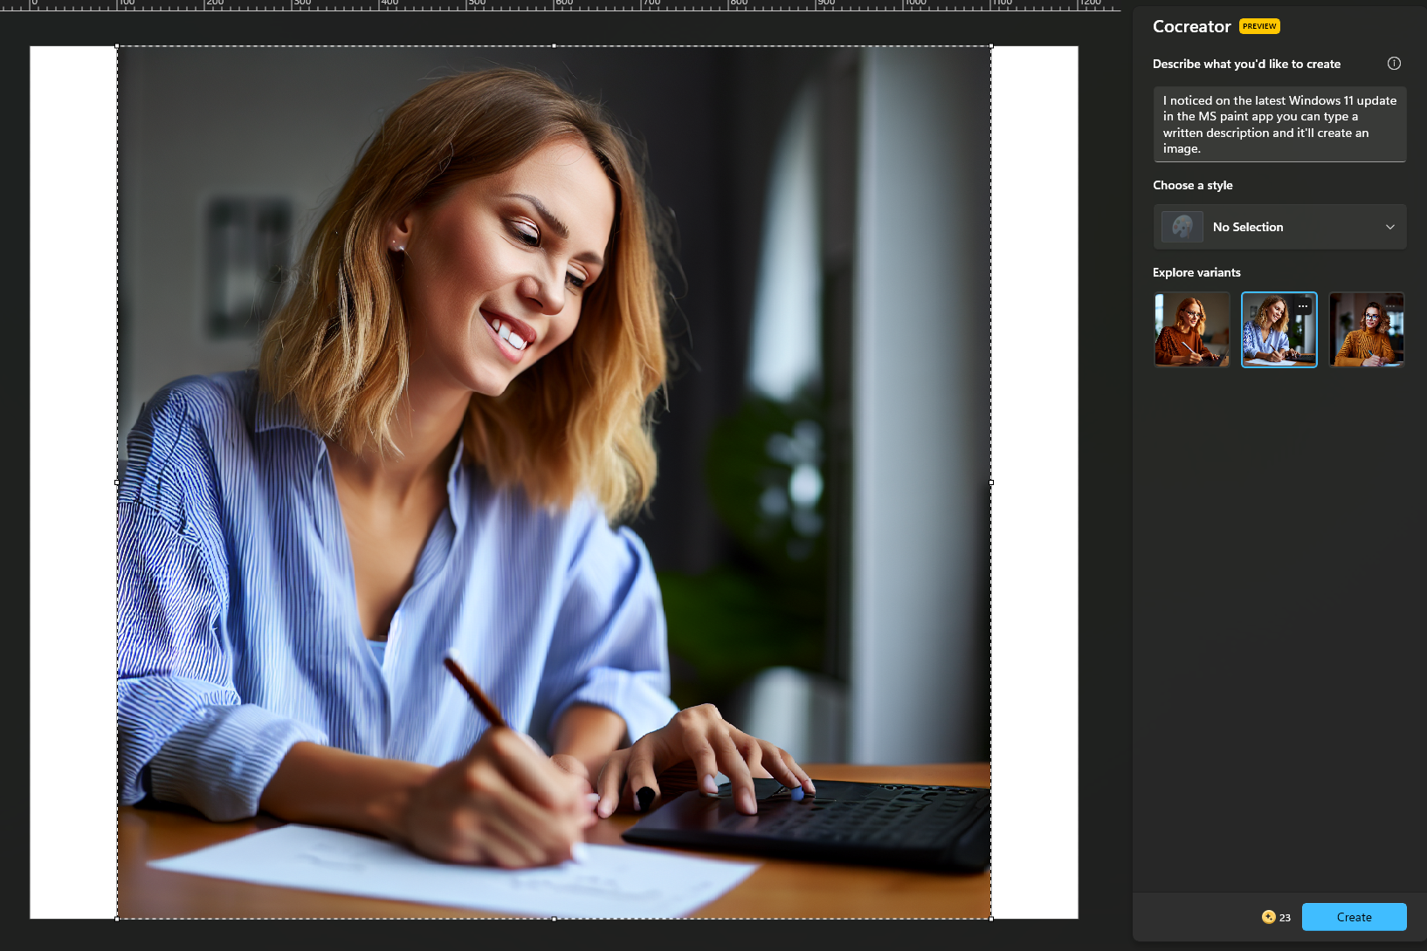Open more options on the selected variant
This screenshot has width=1427, height=951.
pyautogui.click(x=1303, y=306)
